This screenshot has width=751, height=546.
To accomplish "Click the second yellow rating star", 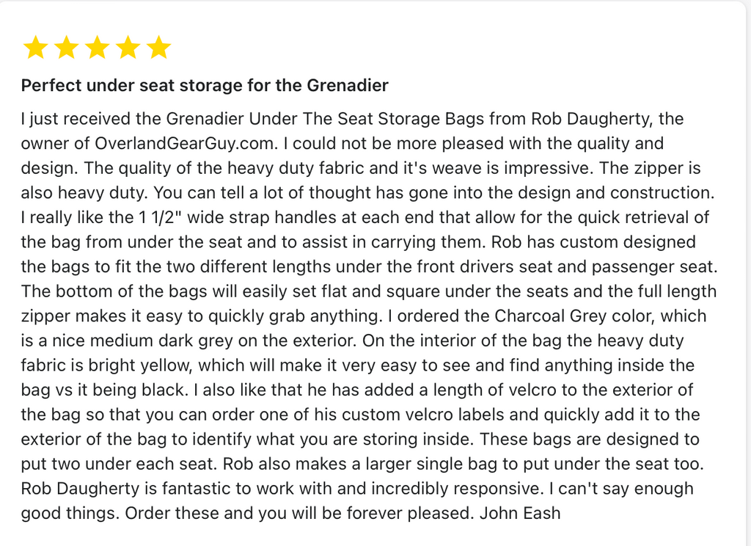I will coord(66,48).
